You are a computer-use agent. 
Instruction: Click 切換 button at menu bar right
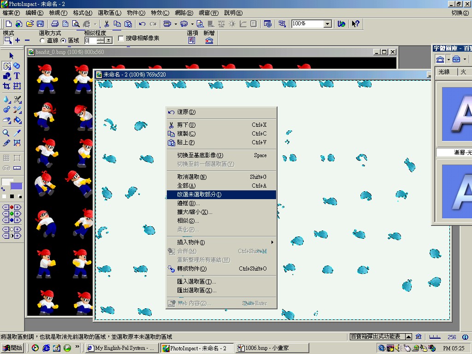click(460, 13)
